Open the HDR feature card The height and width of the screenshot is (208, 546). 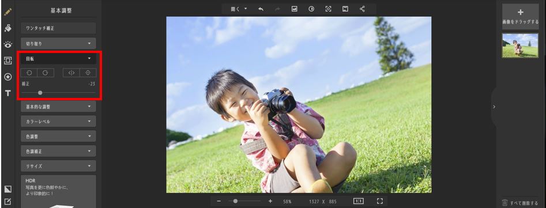(x=58, y=192)
